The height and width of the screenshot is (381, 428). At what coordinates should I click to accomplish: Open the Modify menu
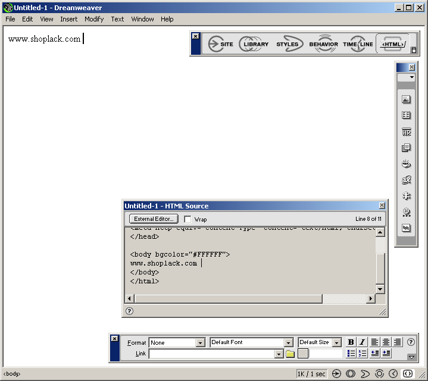click(94, 19)
